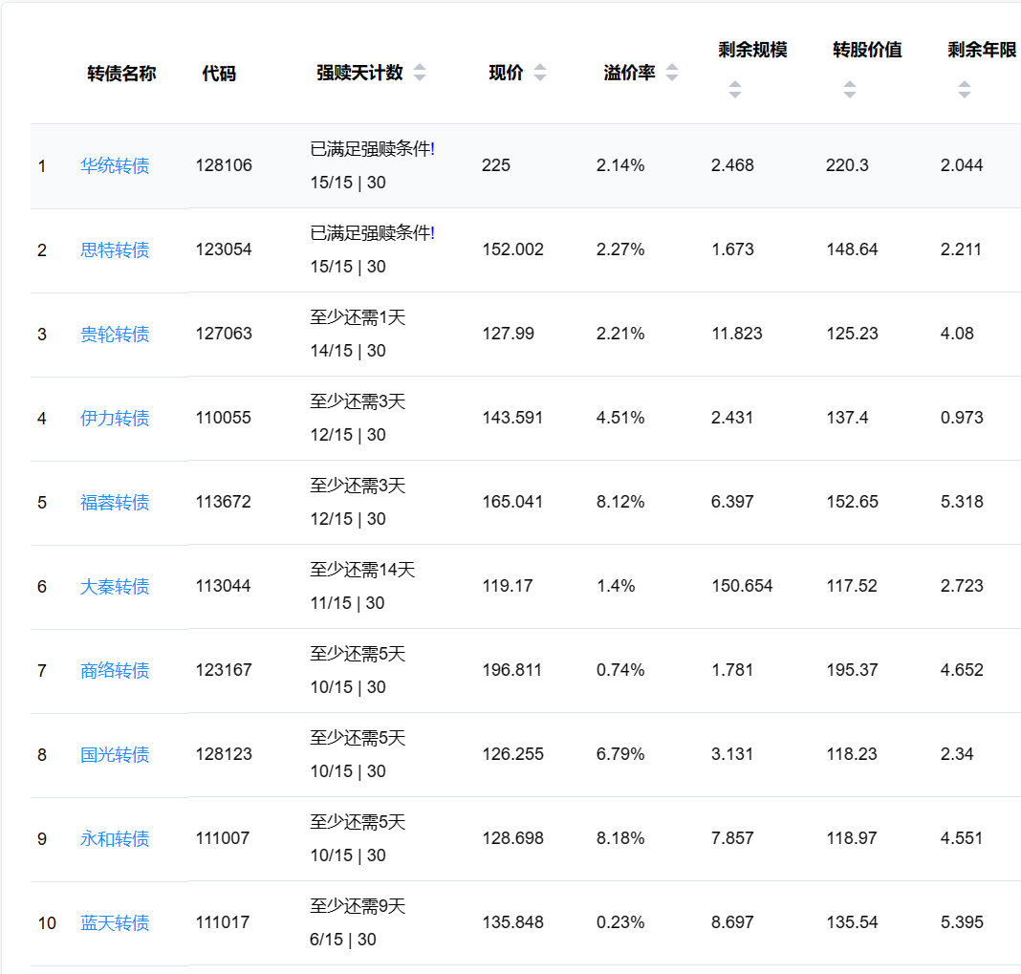
Task: Go to the 贵轮转债 detail link
Action: [x=115, y=334]
